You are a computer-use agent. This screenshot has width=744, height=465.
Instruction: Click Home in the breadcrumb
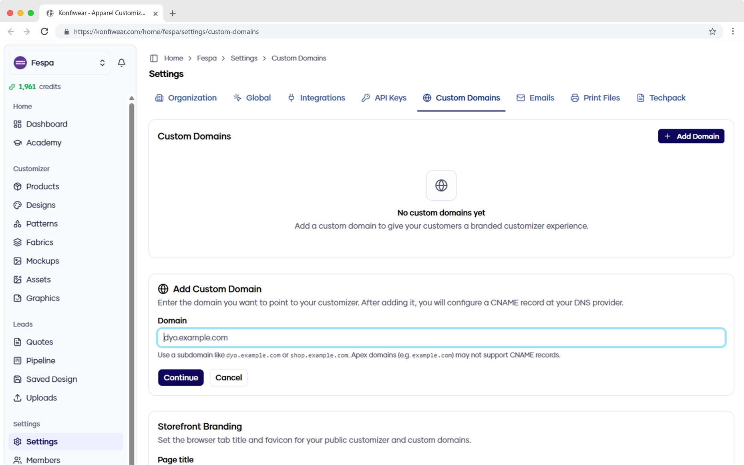[x=173, y=58]
